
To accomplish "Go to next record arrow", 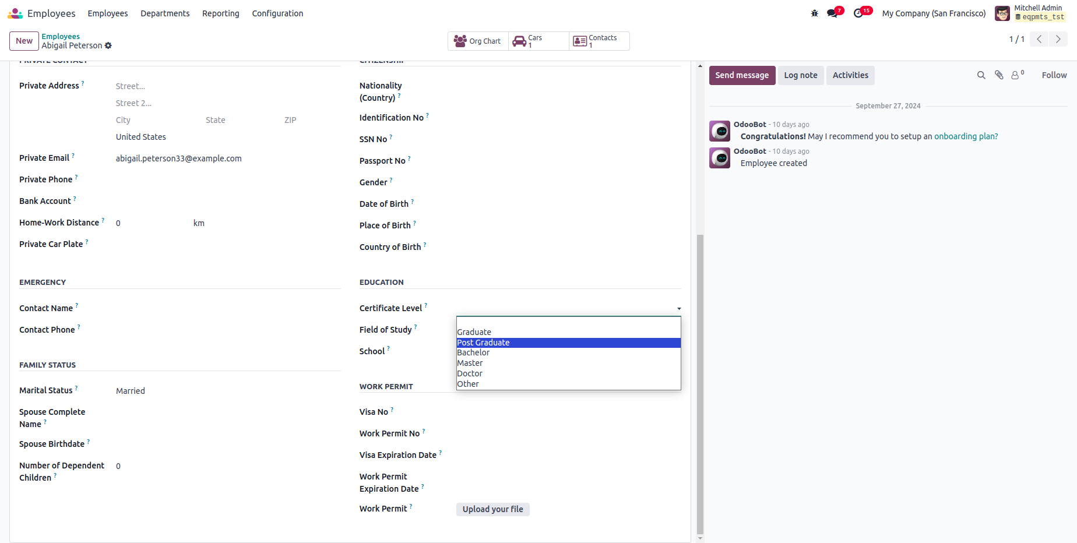I will click(x=1058, y=40).
